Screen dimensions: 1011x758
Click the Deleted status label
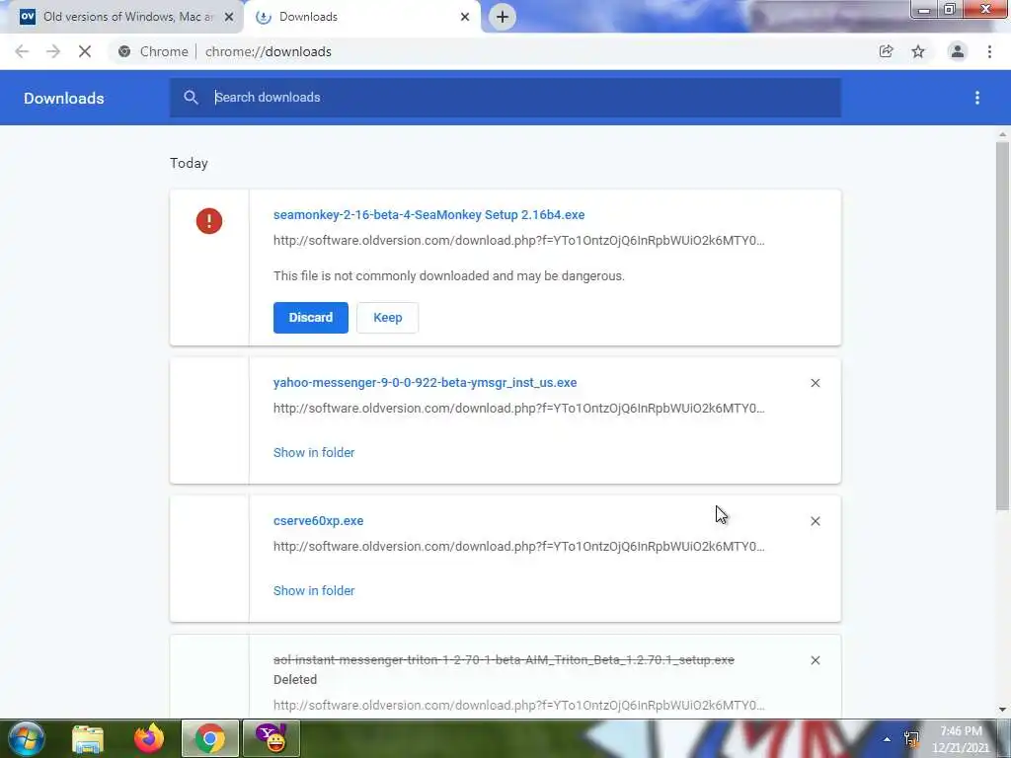click(x=295, y=679)
